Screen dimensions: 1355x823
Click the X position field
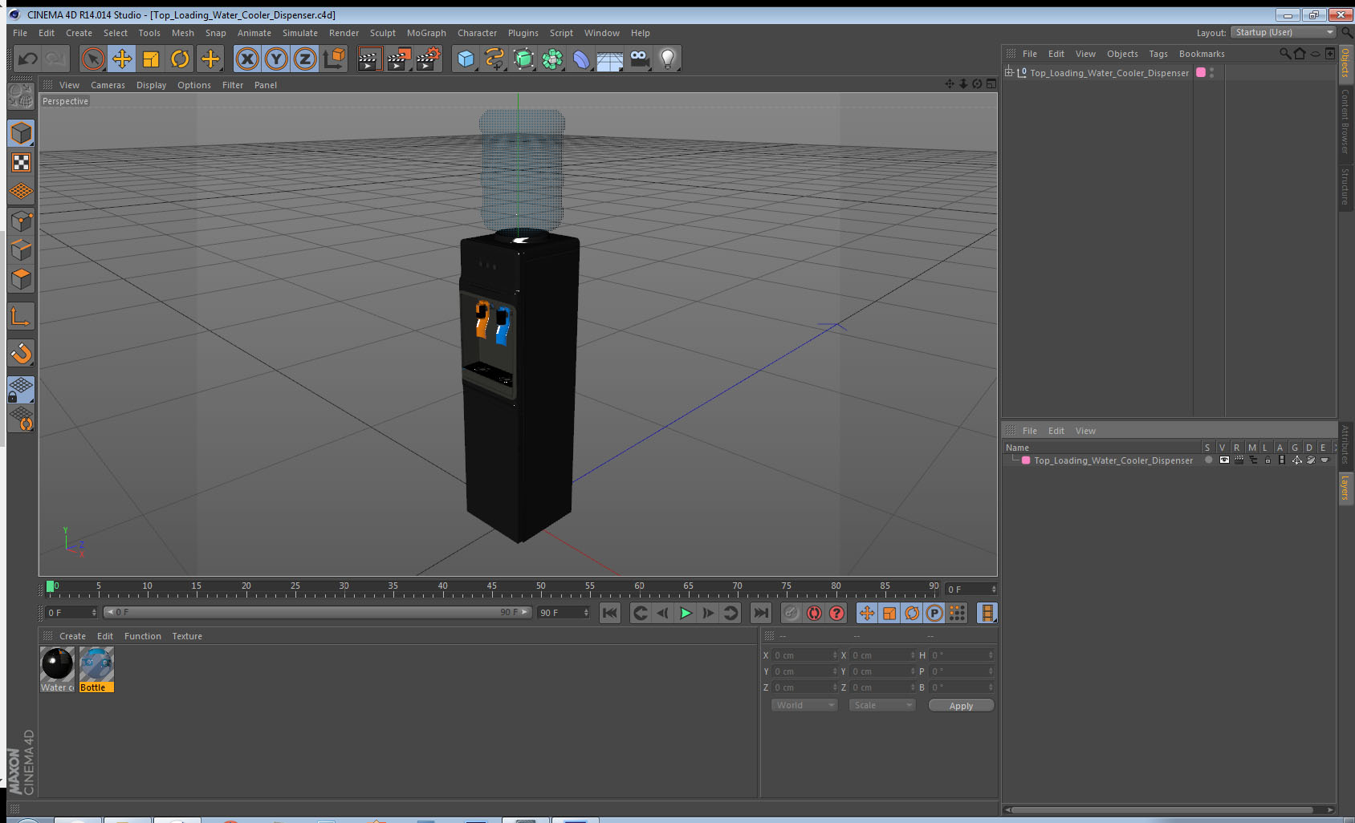pyautogui.click(x=805, y=655)
